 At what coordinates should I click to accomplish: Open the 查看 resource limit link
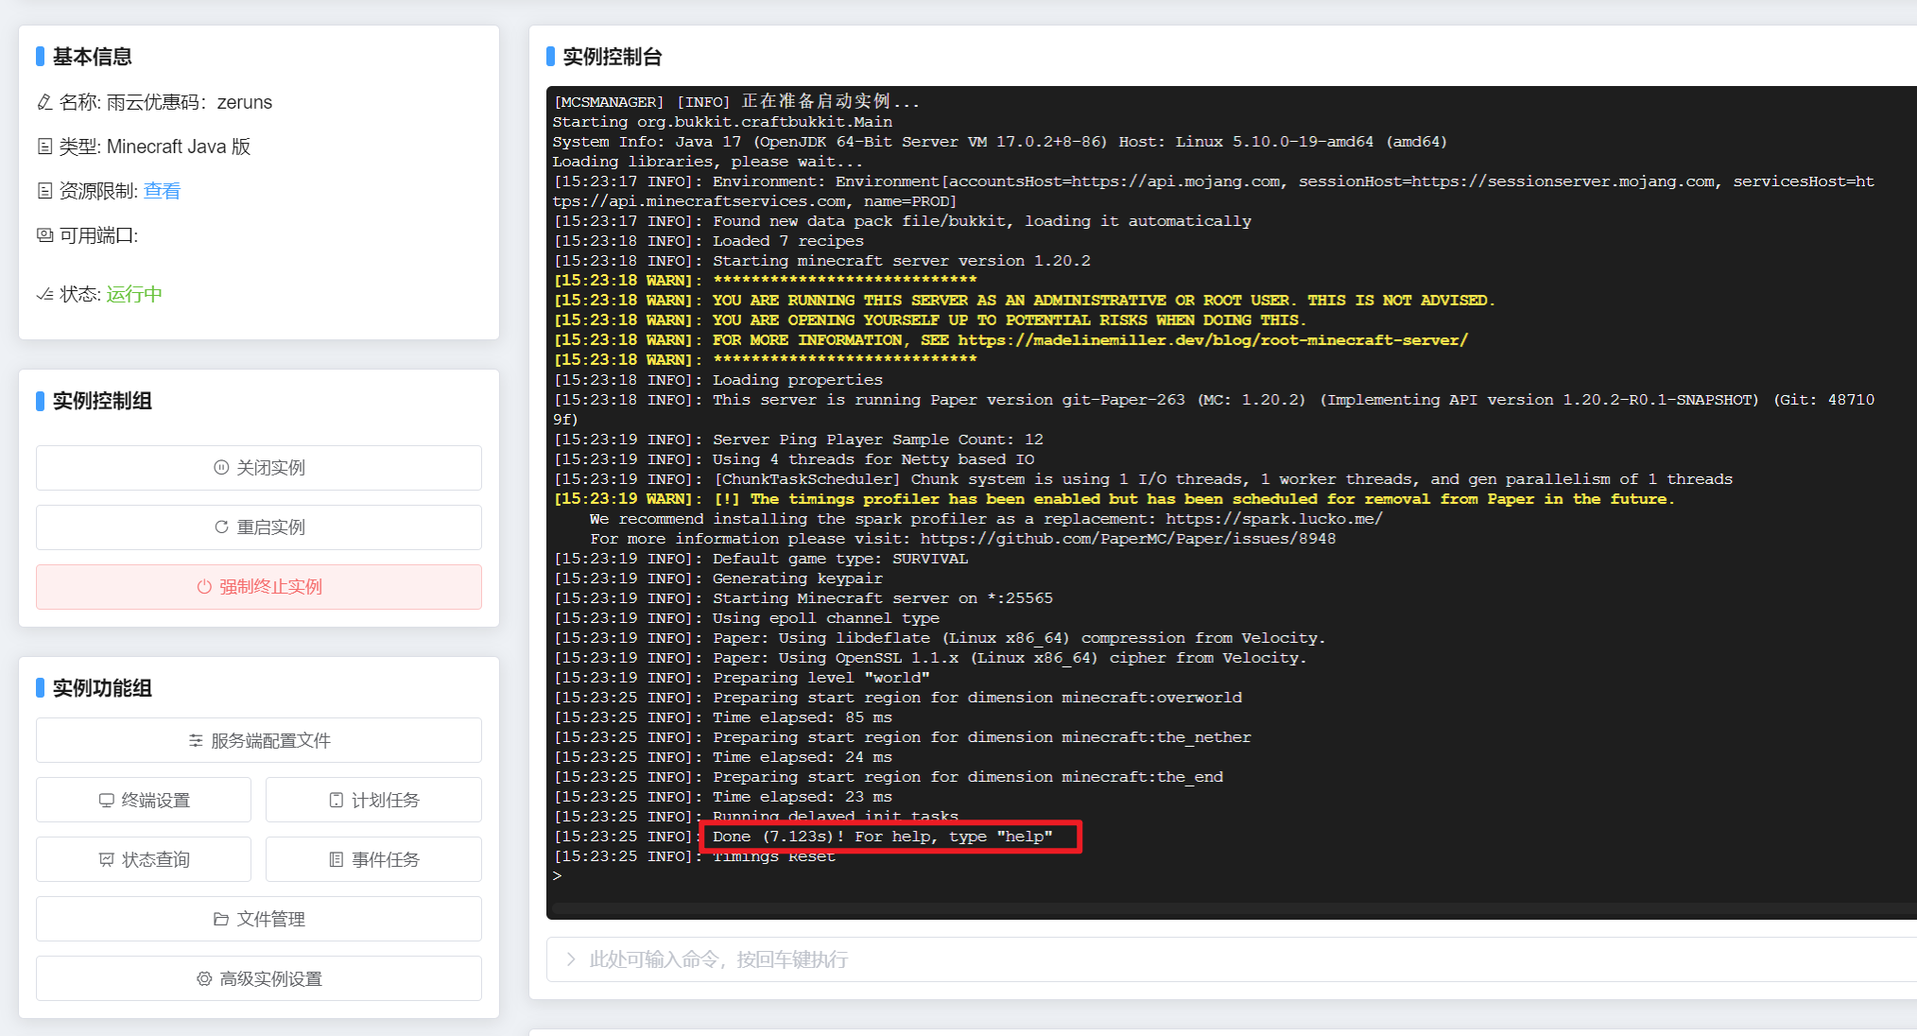pyautogui.click(x=162, y=191)
